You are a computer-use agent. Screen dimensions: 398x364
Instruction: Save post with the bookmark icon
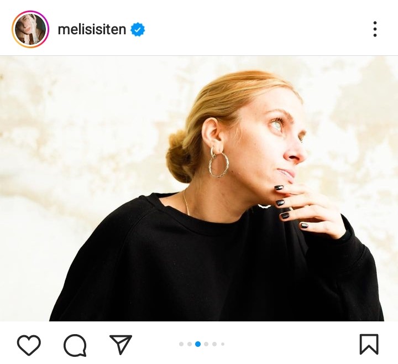pyautogui.click(x=369, y=344)
